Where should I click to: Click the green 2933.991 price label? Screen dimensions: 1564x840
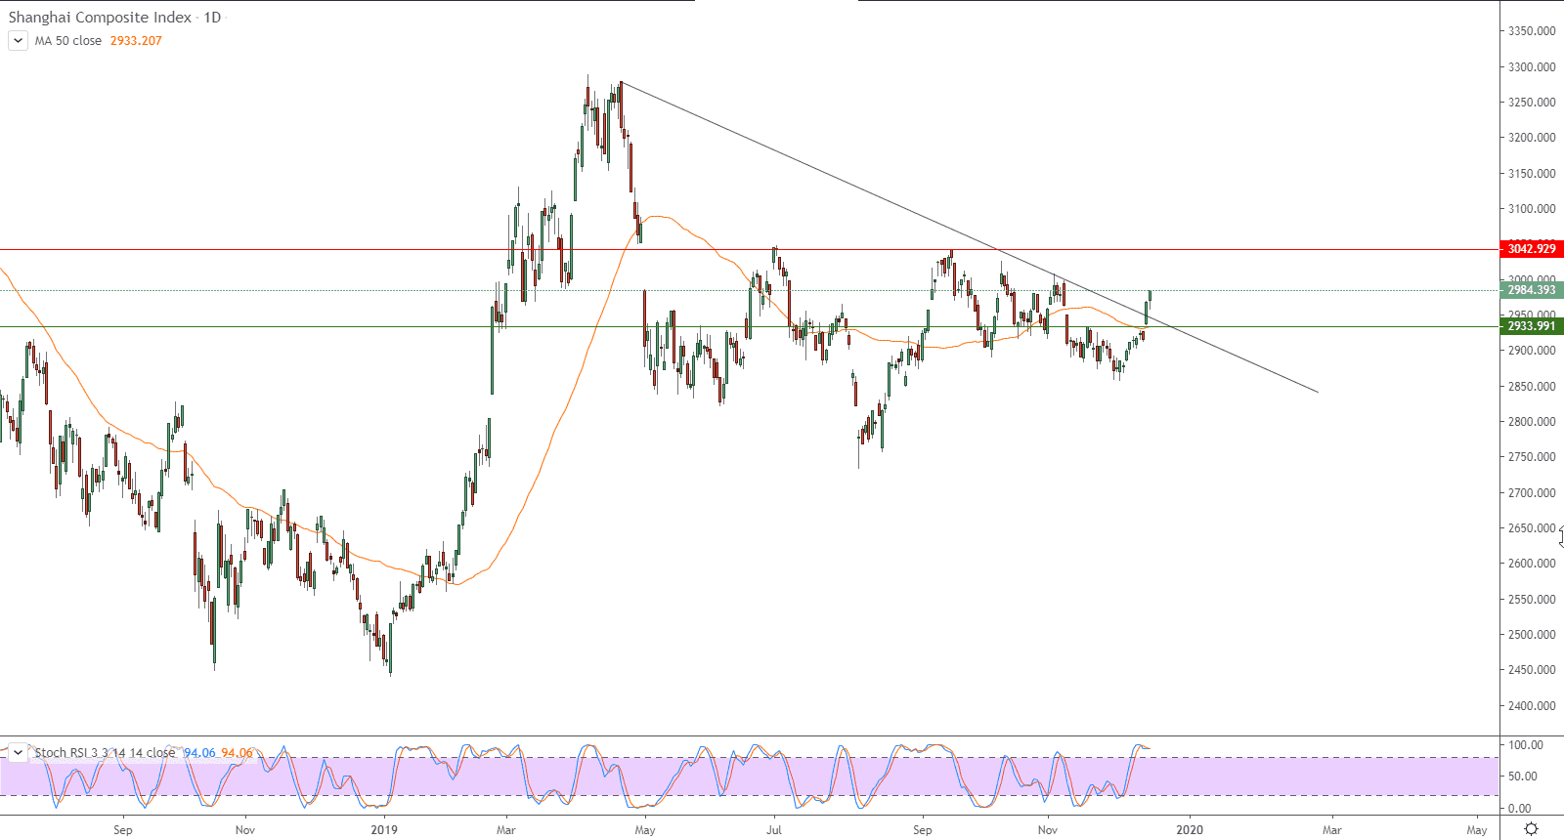[x=1531, y=326]
